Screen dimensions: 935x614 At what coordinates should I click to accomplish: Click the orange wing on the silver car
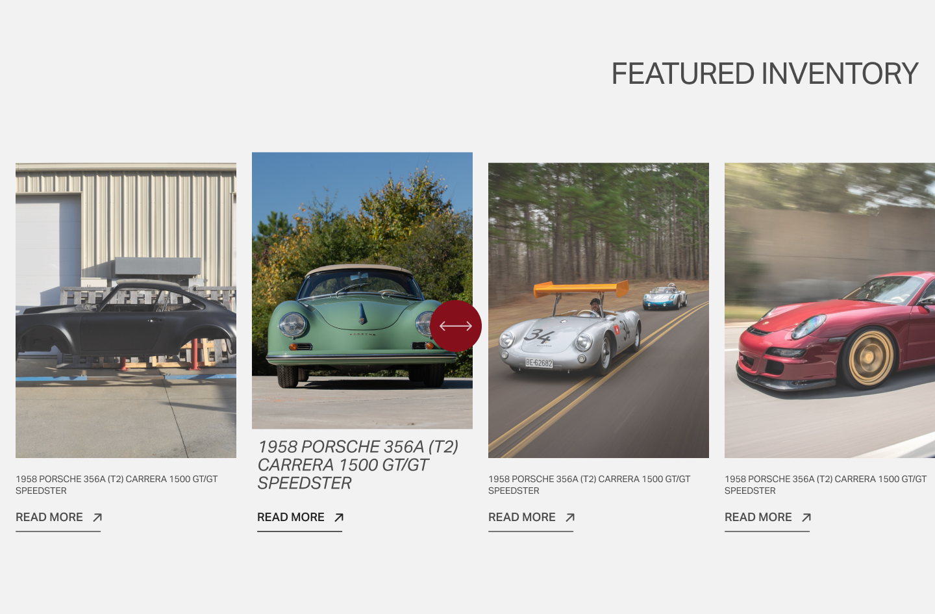pyautogui.click(x=581, y=288)
